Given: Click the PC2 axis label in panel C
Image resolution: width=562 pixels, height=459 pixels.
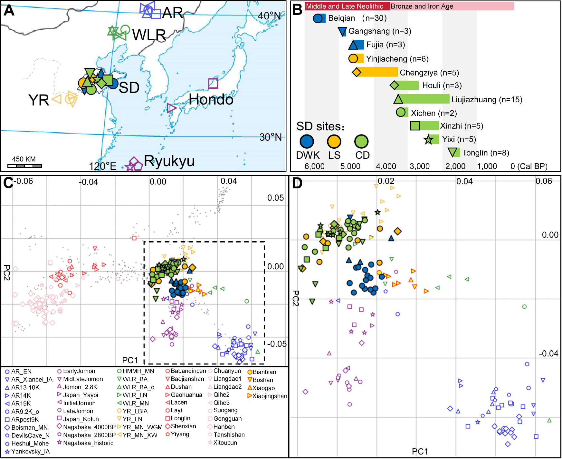Looking at the screenshot, I should click(x=7, y=273).
